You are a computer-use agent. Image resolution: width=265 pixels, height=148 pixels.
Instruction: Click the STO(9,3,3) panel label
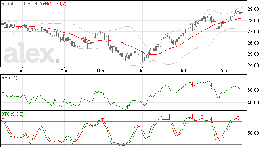[x=12, y=114]
